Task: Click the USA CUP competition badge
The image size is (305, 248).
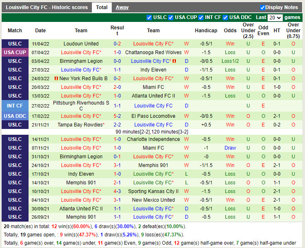Action: (15, 52)
